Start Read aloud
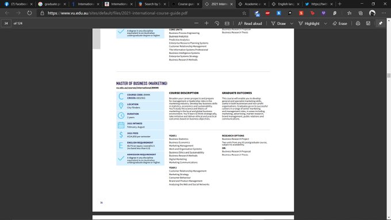This screenshot has width=391, height=220. (250, 24)
